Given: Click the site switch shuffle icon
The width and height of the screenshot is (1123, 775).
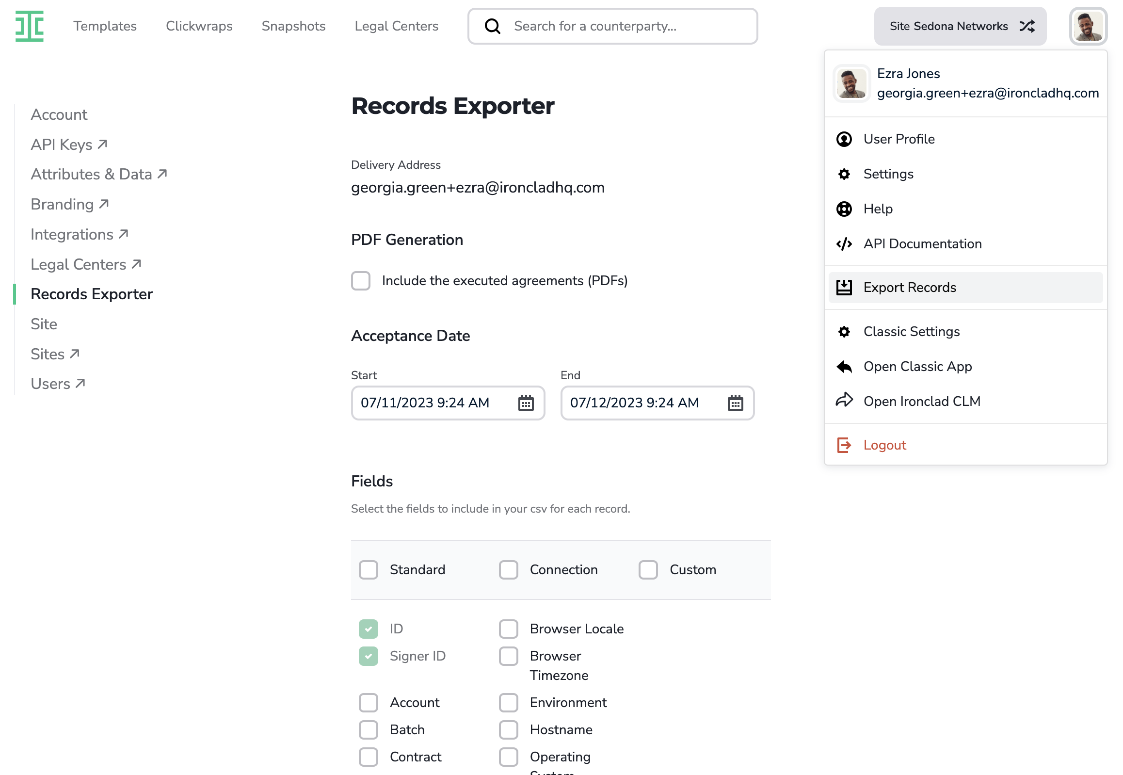Looking at the screenshot, I should pos(1027,26).
